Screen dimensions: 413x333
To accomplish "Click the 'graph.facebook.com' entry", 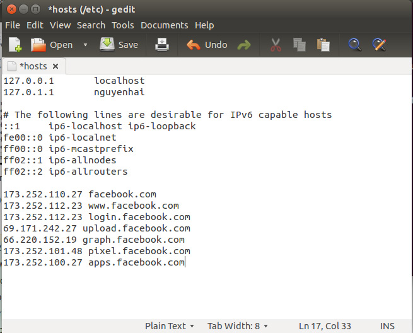I will coord(134,240).
